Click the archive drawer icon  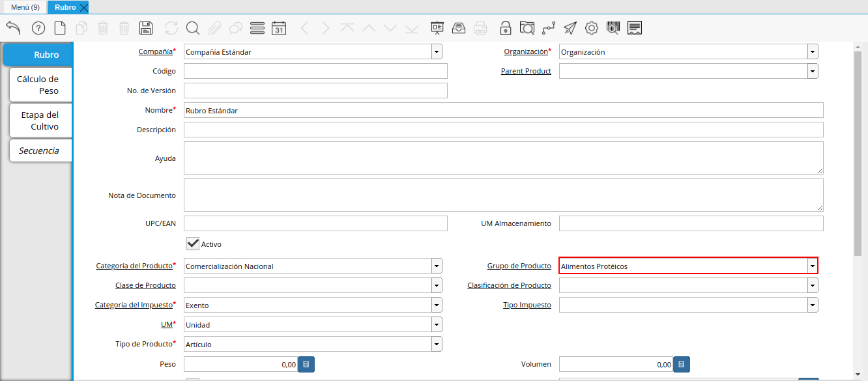point(459,28)
